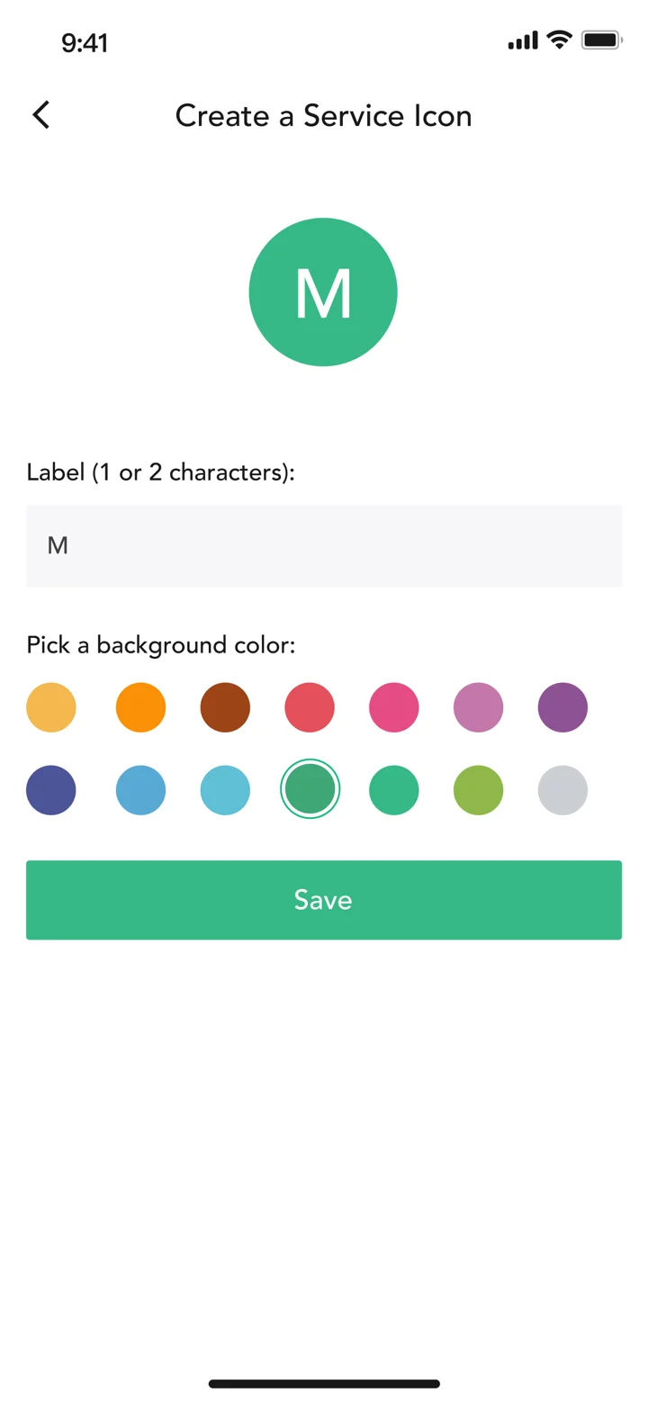The height and width of the screenshot is (1402, 648).
Task: Select the brown background color
Action: (225, 707)
